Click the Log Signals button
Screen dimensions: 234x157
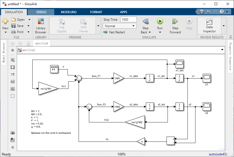(x=62, y=26)
